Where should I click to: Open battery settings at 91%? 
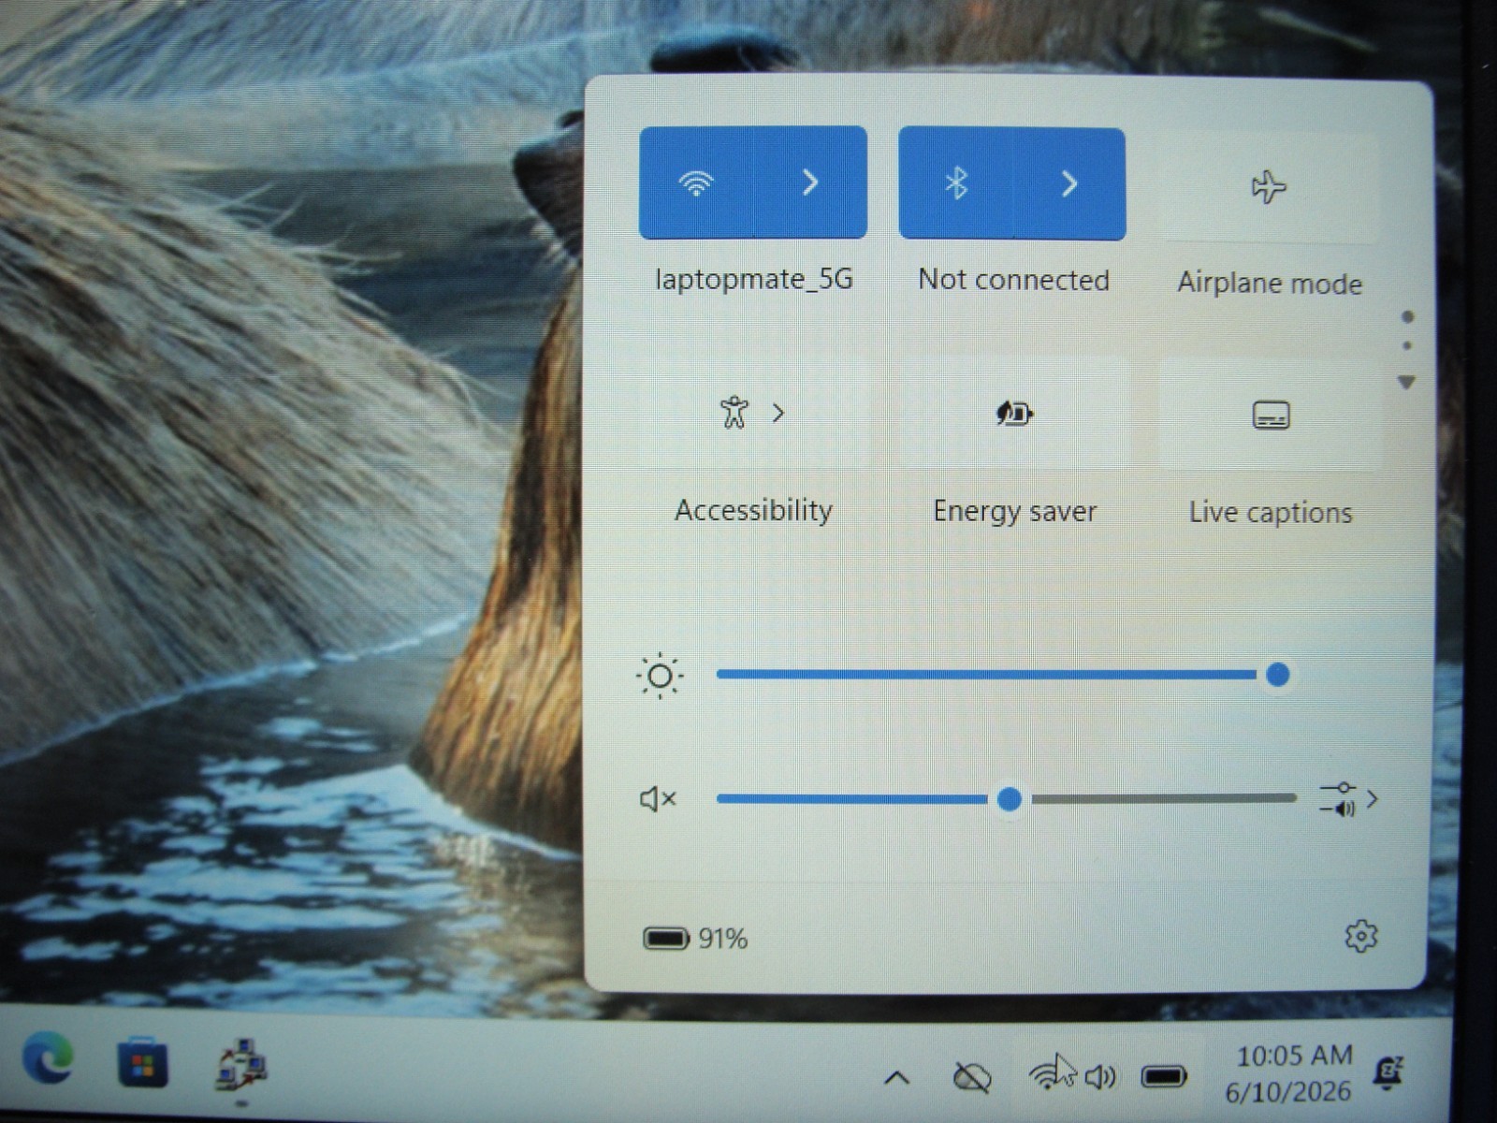coord(695,938)
